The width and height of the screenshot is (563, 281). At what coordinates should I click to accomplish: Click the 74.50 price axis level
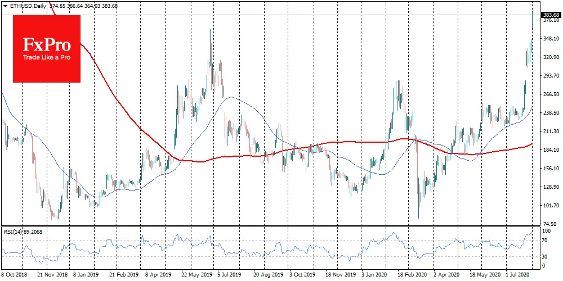tap(549, 224)
